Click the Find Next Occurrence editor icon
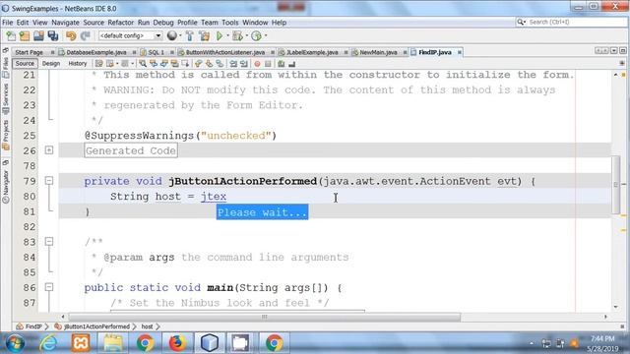630x354 pixels. click(x=164, y=64)
